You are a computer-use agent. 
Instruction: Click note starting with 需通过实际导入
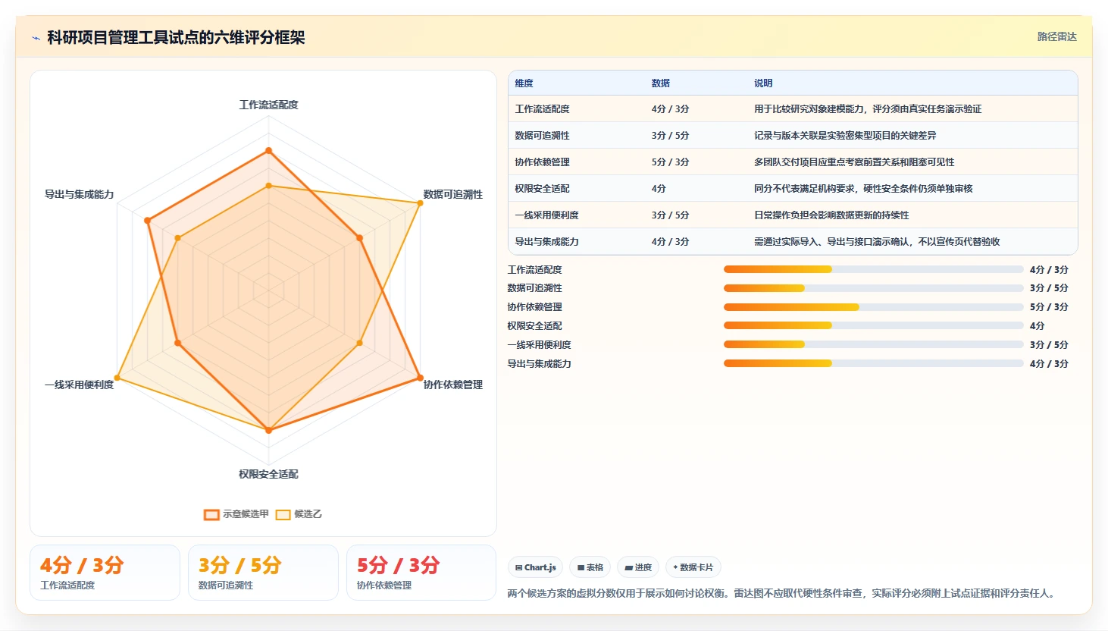point(877,242)
